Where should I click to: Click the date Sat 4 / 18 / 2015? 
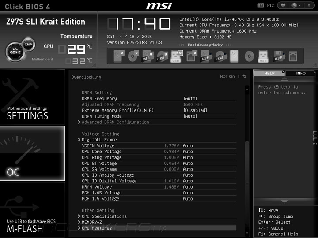(129, 37)
